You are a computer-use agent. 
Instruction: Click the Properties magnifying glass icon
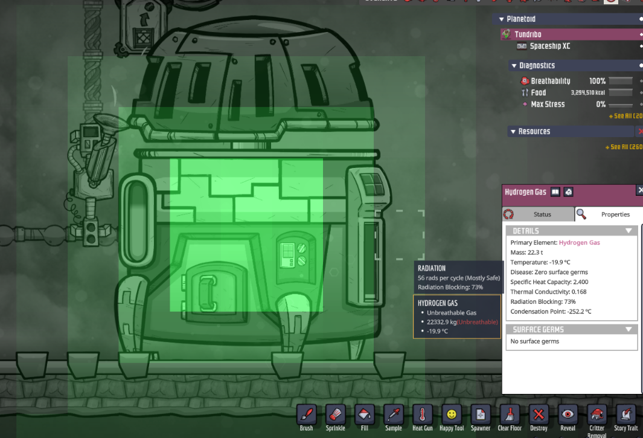click(x=581, y=214)
